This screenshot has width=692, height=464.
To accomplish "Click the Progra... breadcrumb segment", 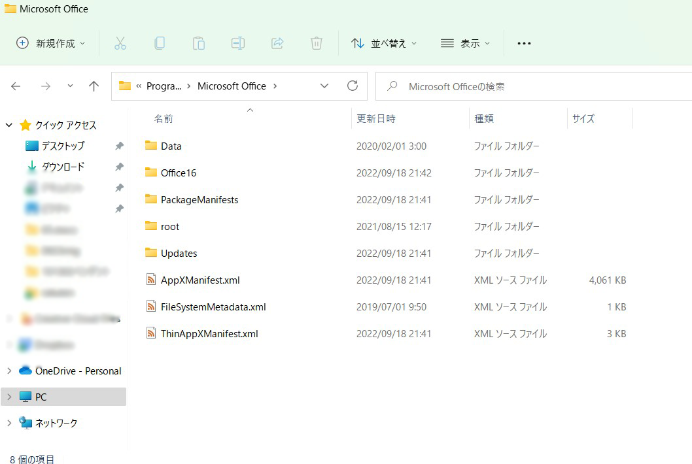I will point(164,86).
